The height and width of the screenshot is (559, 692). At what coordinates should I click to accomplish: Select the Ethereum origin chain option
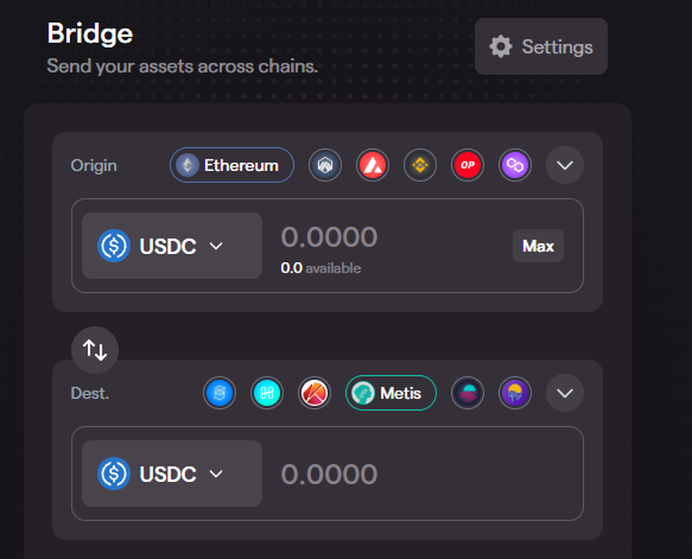pos(232,166)
